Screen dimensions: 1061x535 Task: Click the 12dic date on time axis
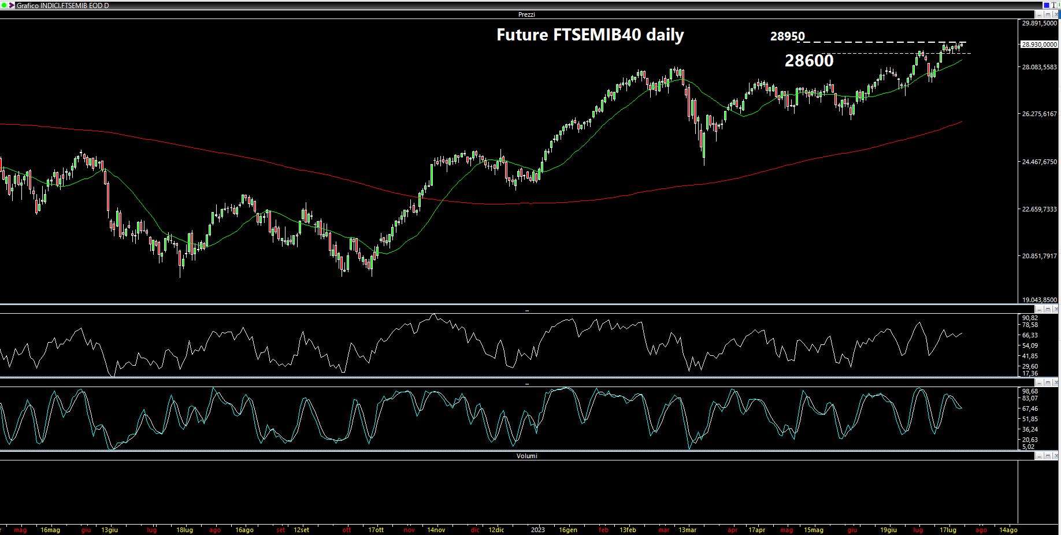[496, 530]
